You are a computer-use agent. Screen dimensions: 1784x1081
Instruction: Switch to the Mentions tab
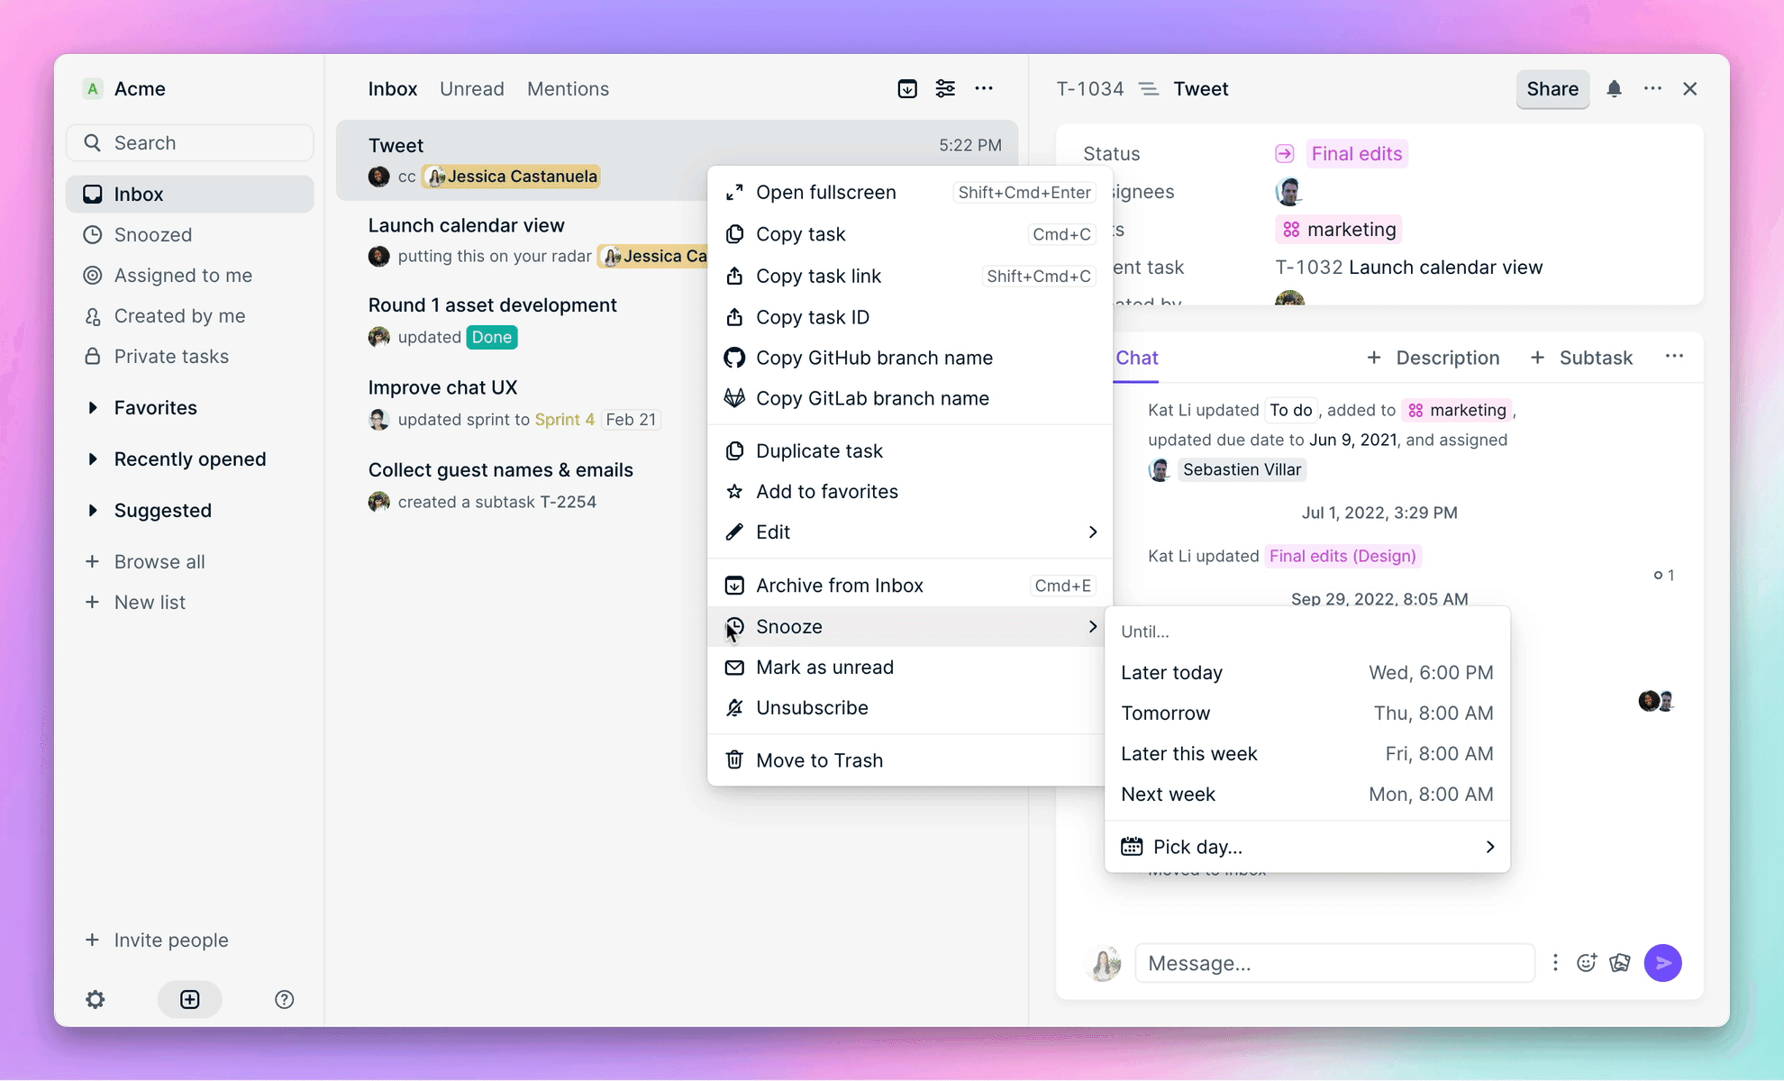click(568, 88)
